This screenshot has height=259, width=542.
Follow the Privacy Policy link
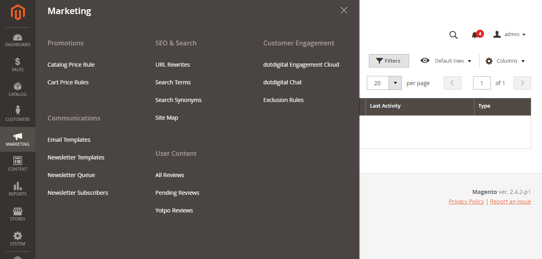coord(466,202)
